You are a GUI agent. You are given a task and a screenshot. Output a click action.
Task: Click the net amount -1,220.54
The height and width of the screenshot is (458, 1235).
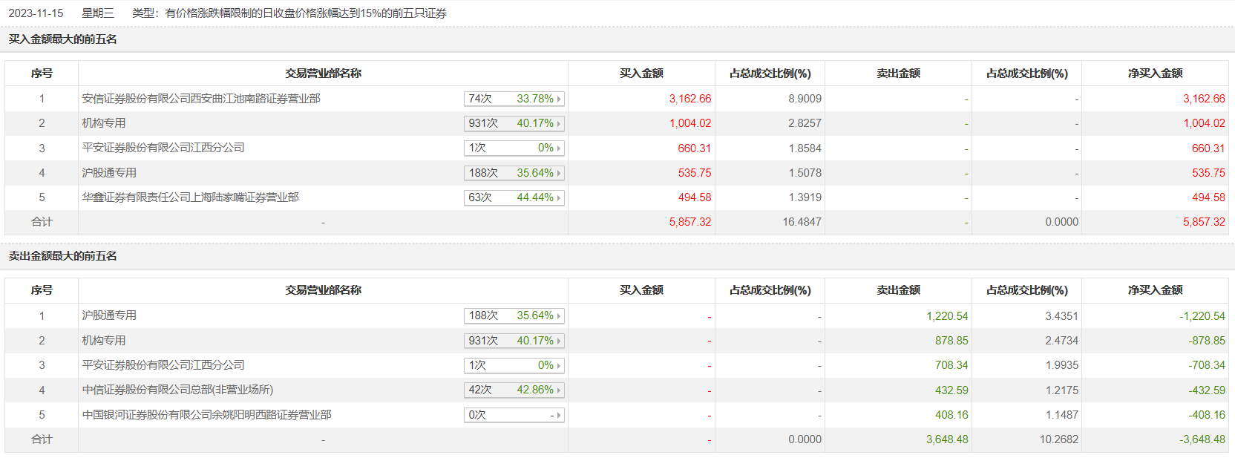pos(1202,316)
